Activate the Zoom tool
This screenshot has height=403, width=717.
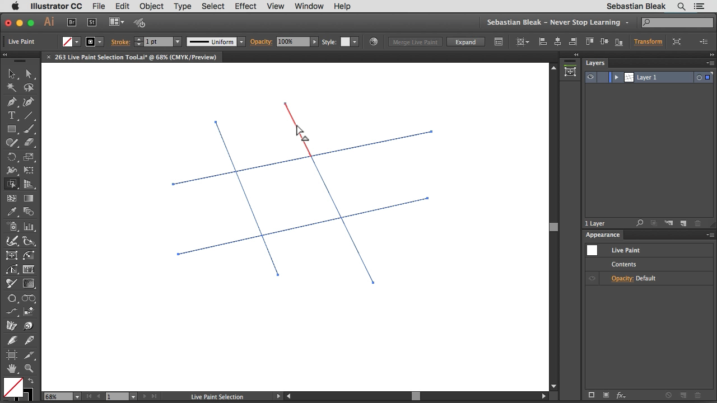click(29, 369)
